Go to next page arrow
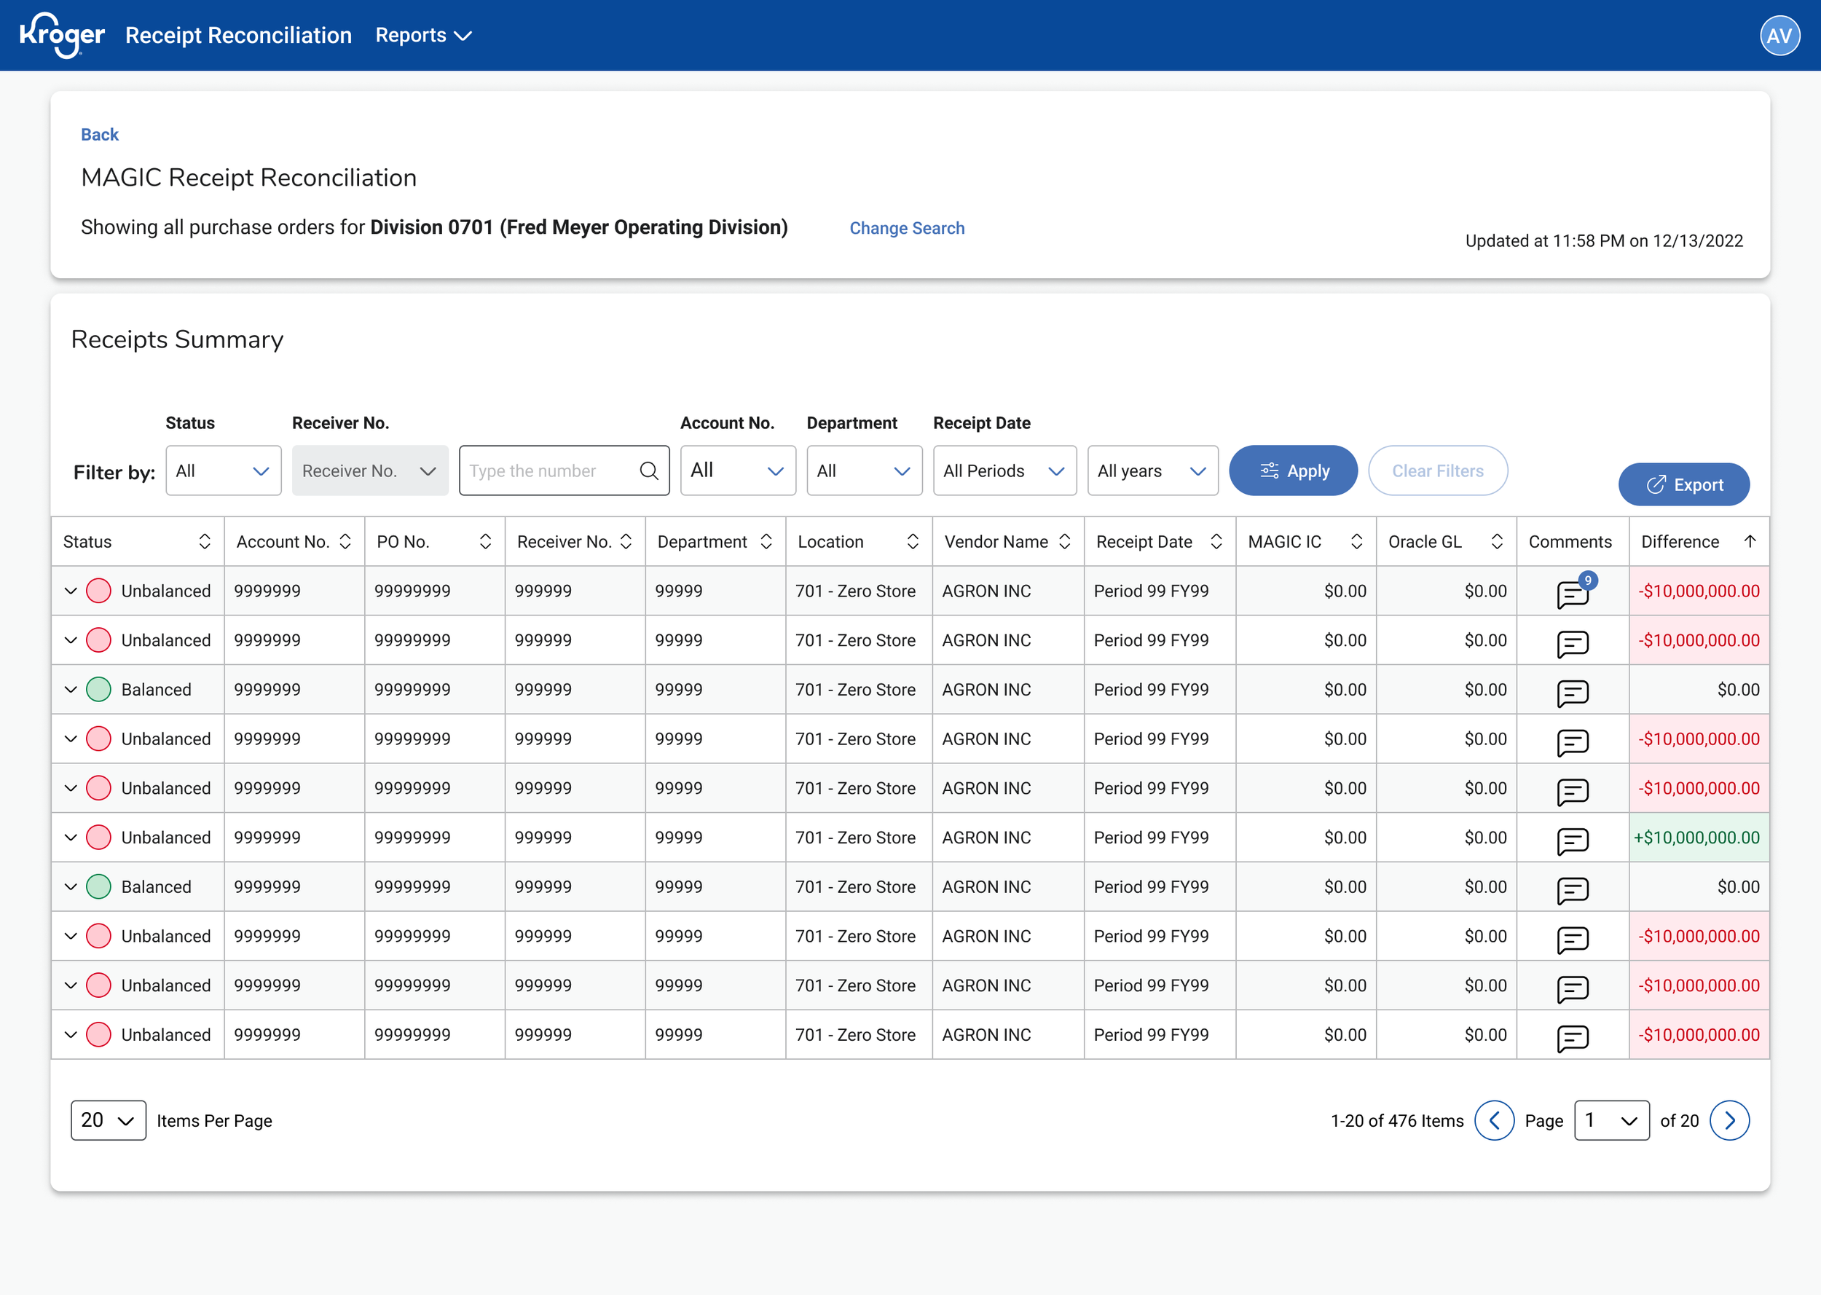The image size is (1821, 1295). pos(1728,1120)
